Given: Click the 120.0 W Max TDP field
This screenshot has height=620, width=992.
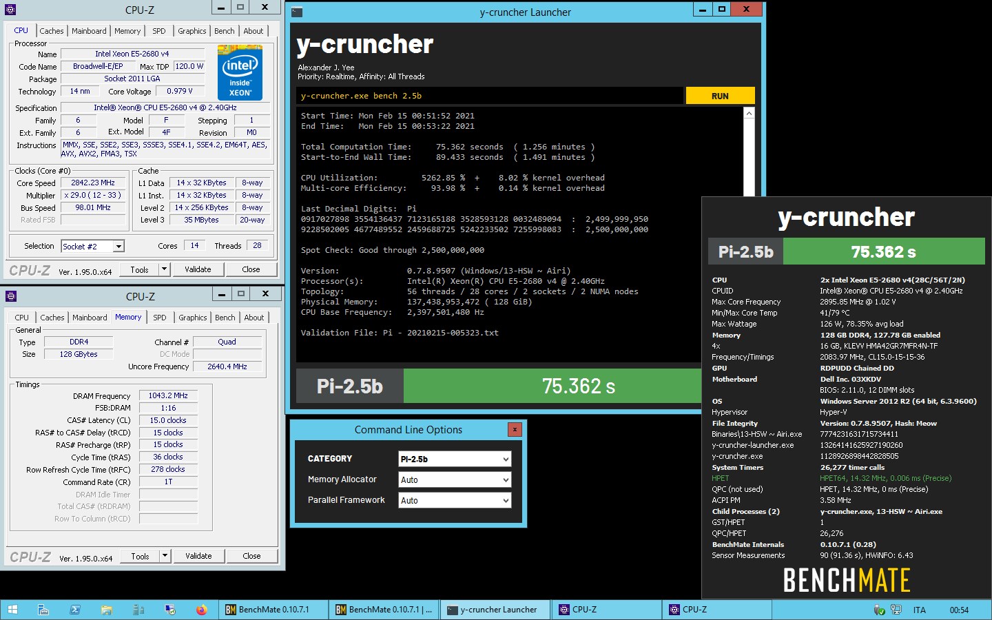Looking at the screenshot, I should [x=189, y=66].
